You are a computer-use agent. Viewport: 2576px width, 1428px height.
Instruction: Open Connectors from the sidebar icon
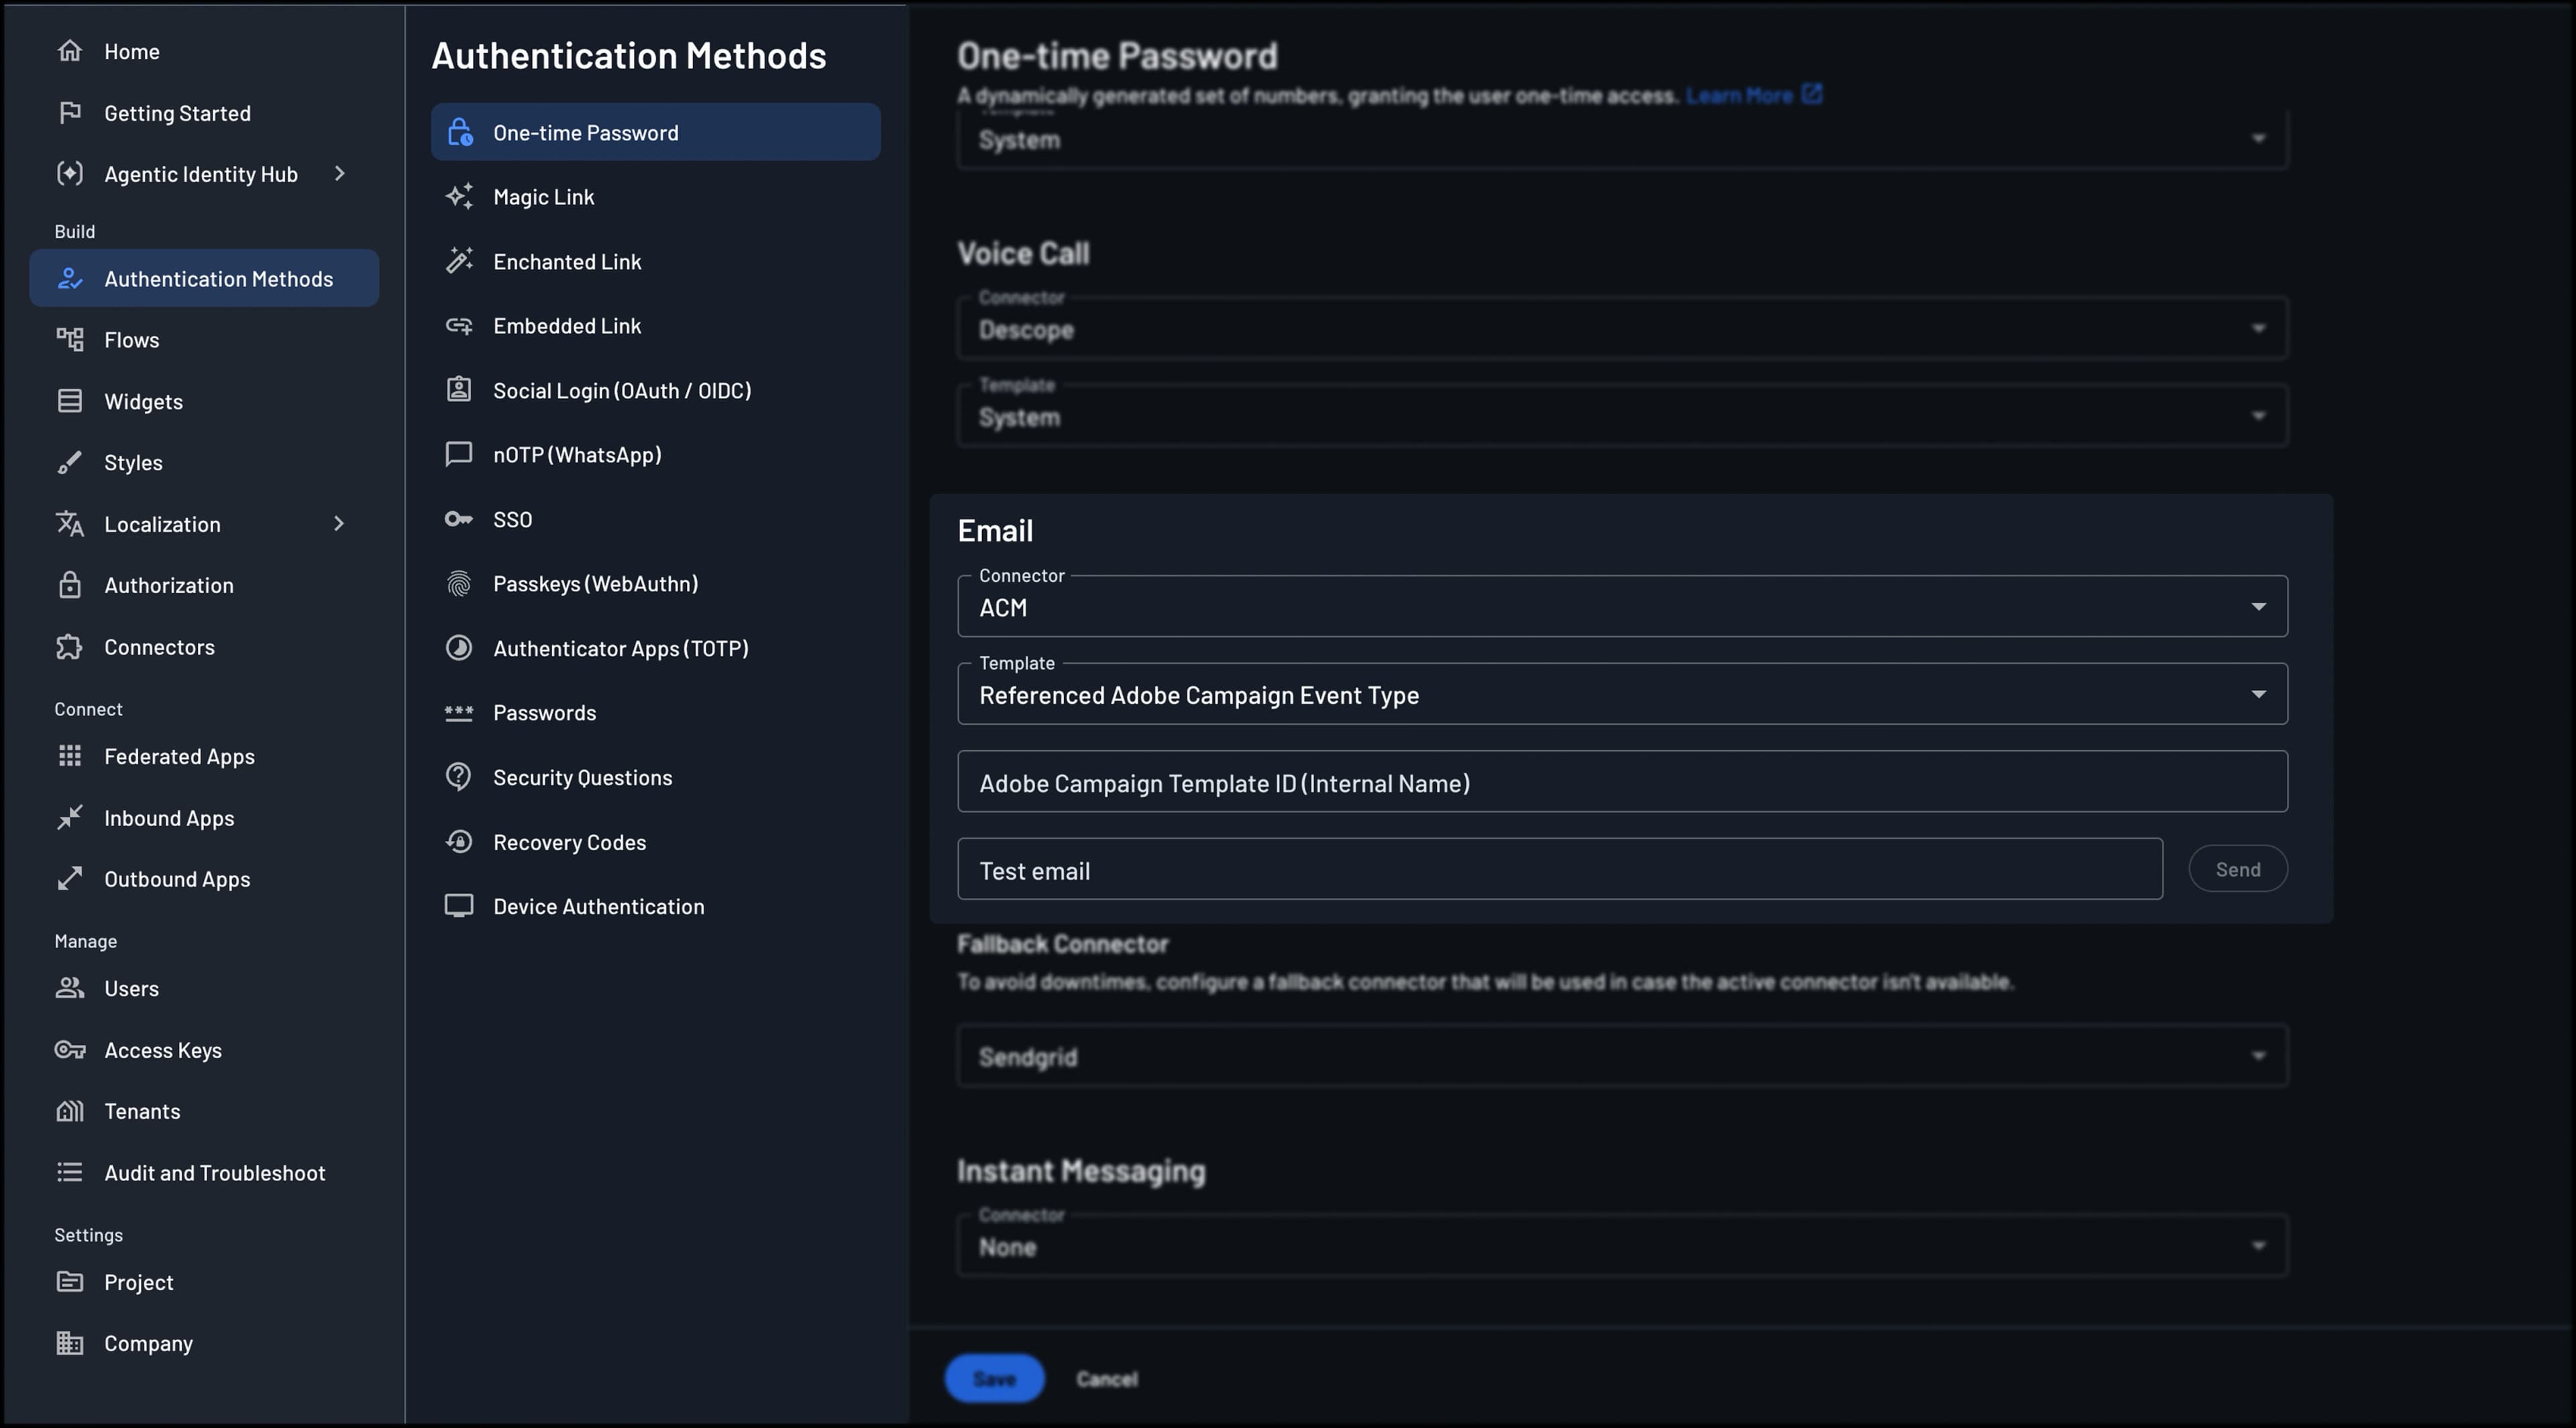tap(69, 646)
